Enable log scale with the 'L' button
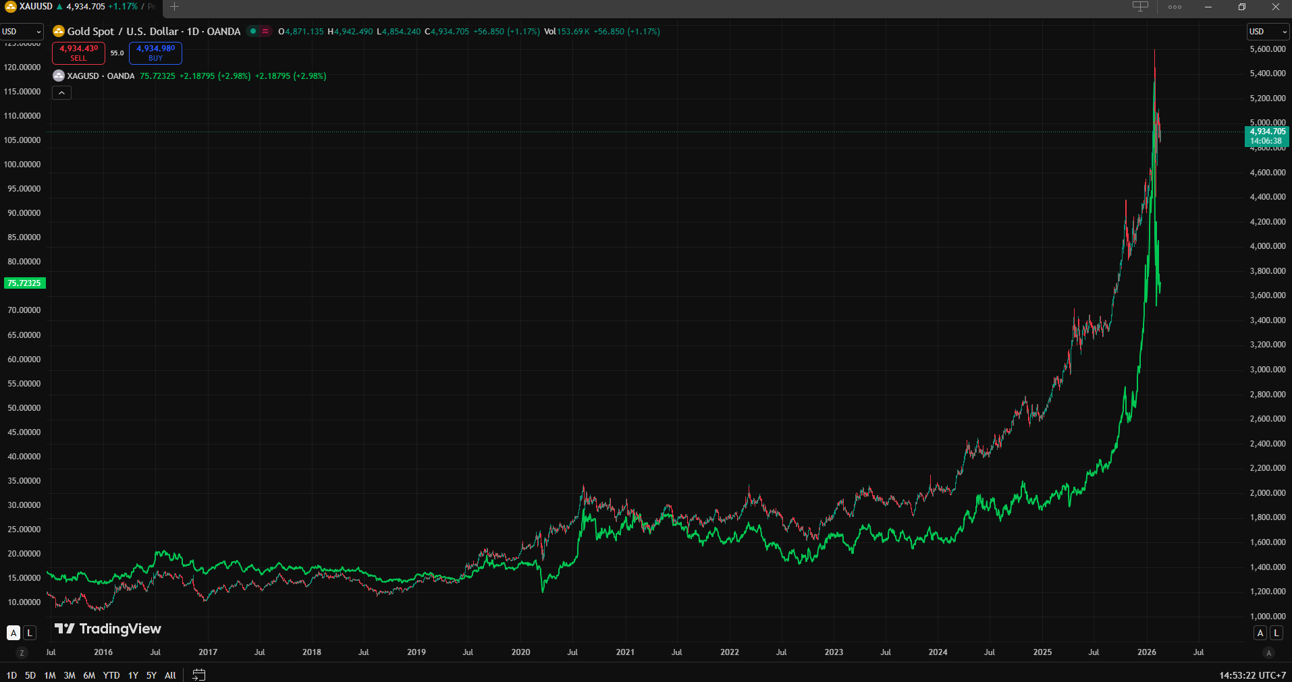This screenshot has width=1292, height=682. [29, 633]
